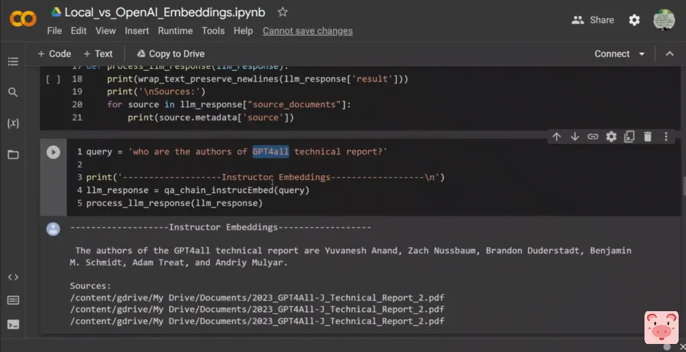Click the notebook title Local_vs_OpenAI_Embeddings.ipynb
The image size is (686, 352).
tap(165, 12)
